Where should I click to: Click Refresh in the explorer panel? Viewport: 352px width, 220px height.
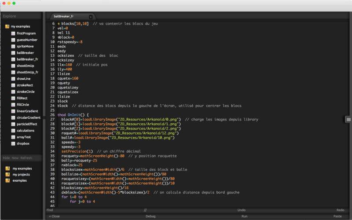pyautogui.click(x=26, y=158)
